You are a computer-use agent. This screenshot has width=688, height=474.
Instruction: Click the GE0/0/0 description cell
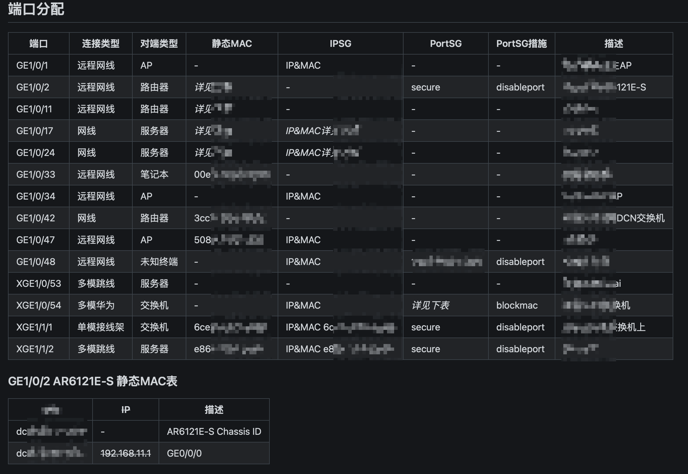pyautogui.click(x=184, y=453)
